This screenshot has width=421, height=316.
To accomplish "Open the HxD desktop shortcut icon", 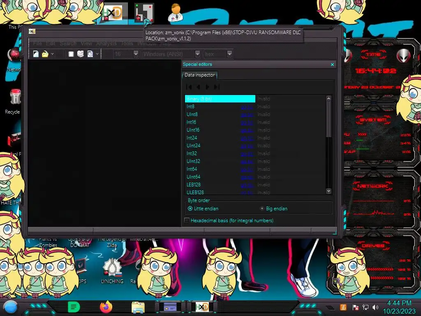I will [113, 12].
